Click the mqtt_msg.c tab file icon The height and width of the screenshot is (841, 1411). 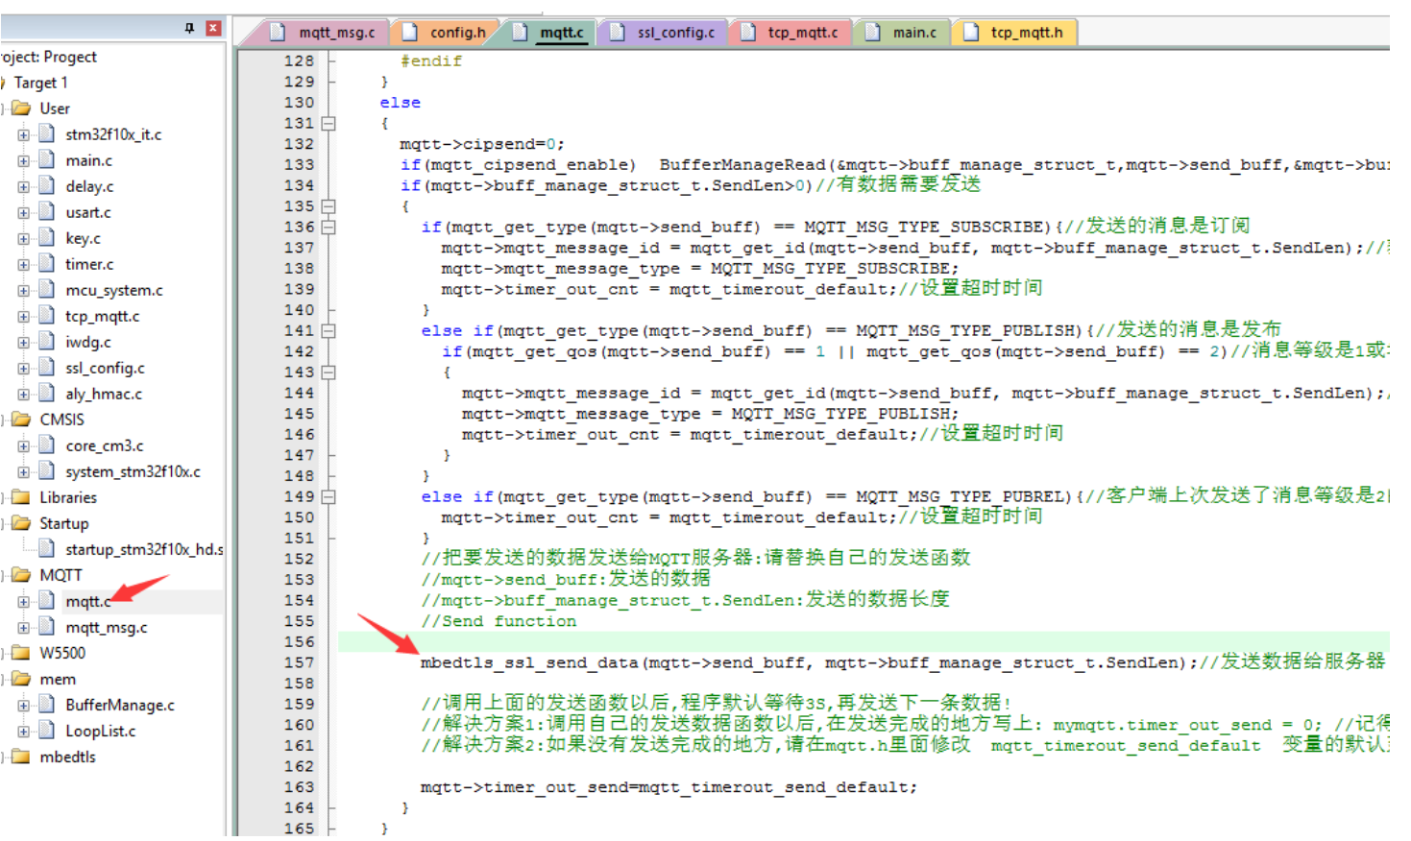pyautogui.click(x=278, y=33)
